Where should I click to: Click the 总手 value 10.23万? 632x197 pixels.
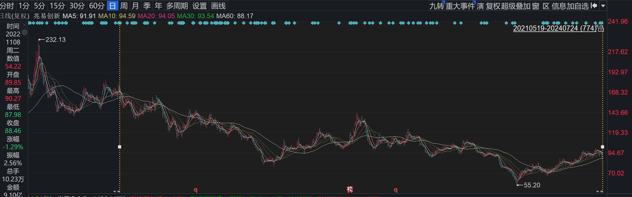pos(13,179)
